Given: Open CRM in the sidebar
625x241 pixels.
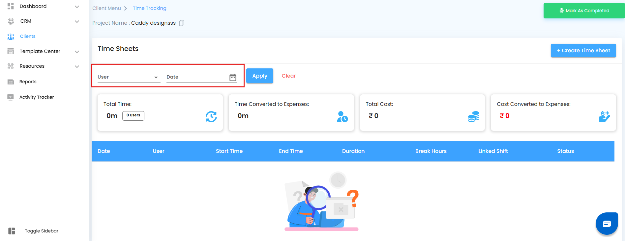Looking at the screenshot, I should tap(26, 21).
